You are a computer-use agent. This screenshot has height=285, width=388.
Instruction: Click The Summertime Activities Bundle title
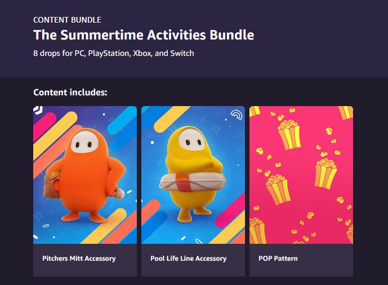pos(144,35)
